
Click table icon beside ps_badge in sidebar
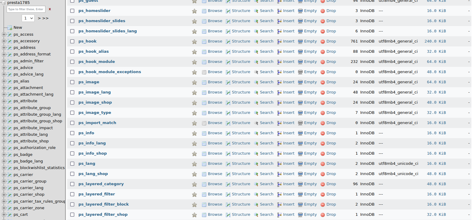pyautogui.click(x=9, y=155)
